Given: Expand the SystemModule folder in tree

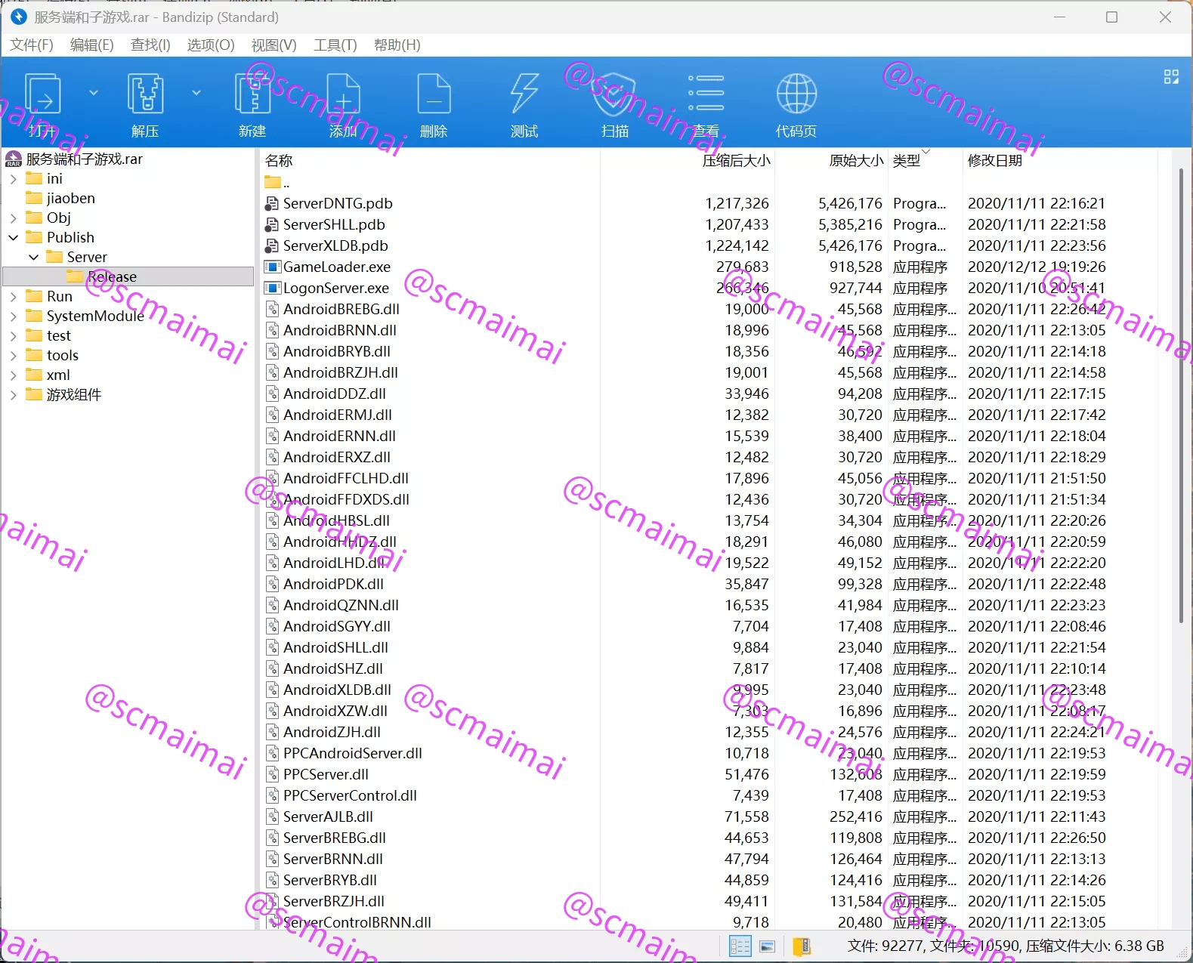Looking at the screenshot, I should click(x=14, y=316).
